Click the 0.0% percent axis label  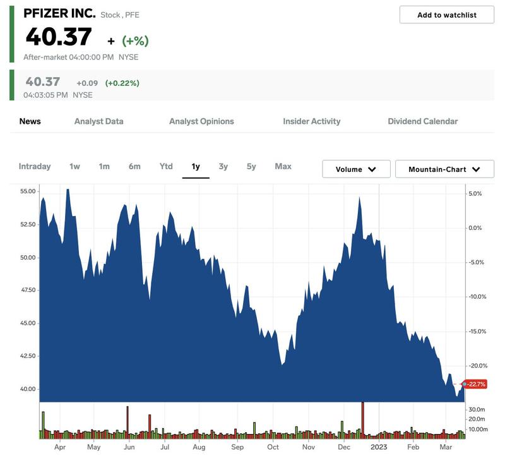pos(475,228)
